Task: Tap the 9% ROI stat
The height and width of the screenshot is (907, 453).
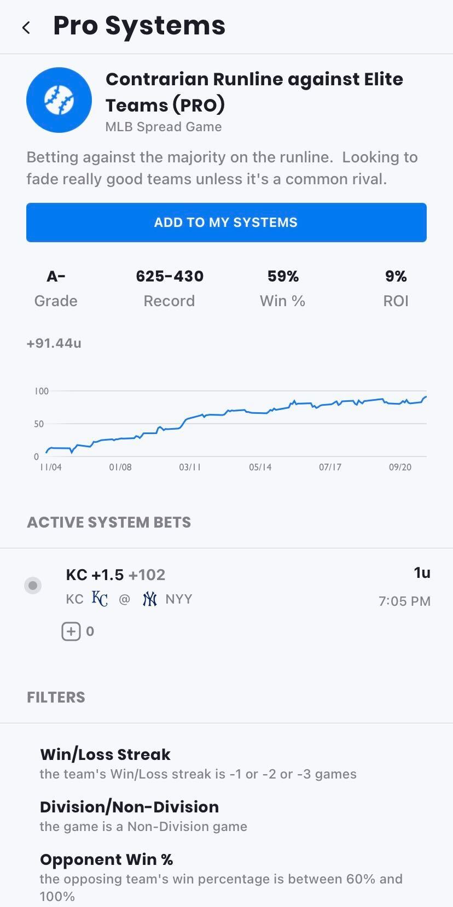Action: [x=396, y=288]
